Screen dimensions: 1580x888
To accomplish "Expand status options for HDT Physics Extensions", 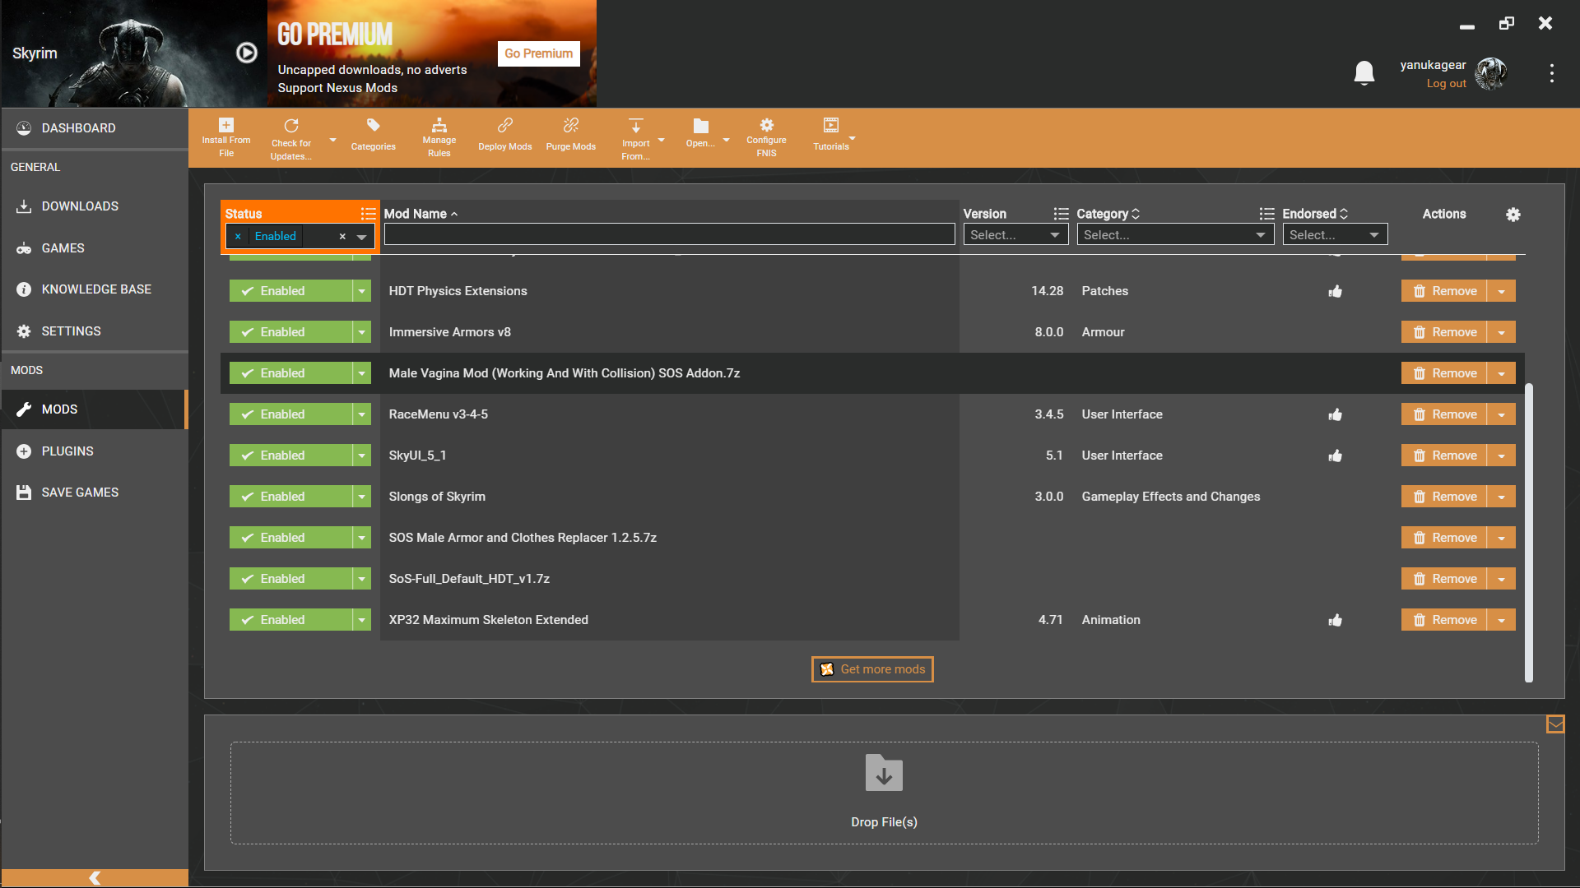I will [x=362, y=291].
